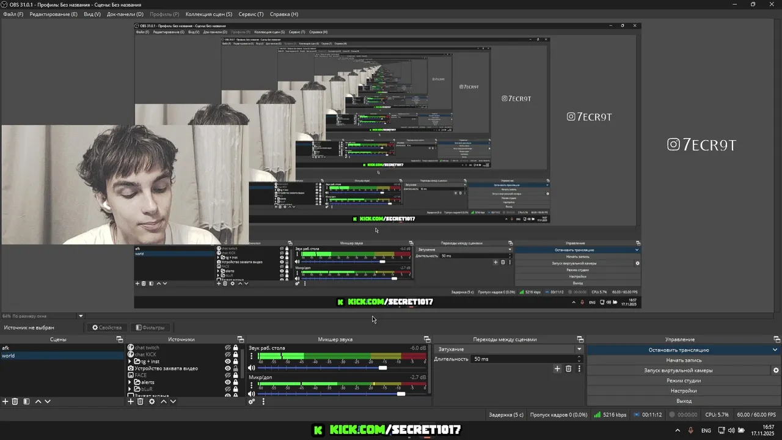Open virtual camera settings gear
782x440 pixels.
(x=776, y=370)
